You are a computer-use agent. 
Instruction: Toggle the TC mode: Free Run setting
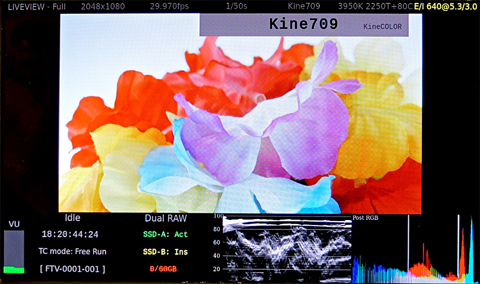tap(72, 251)
